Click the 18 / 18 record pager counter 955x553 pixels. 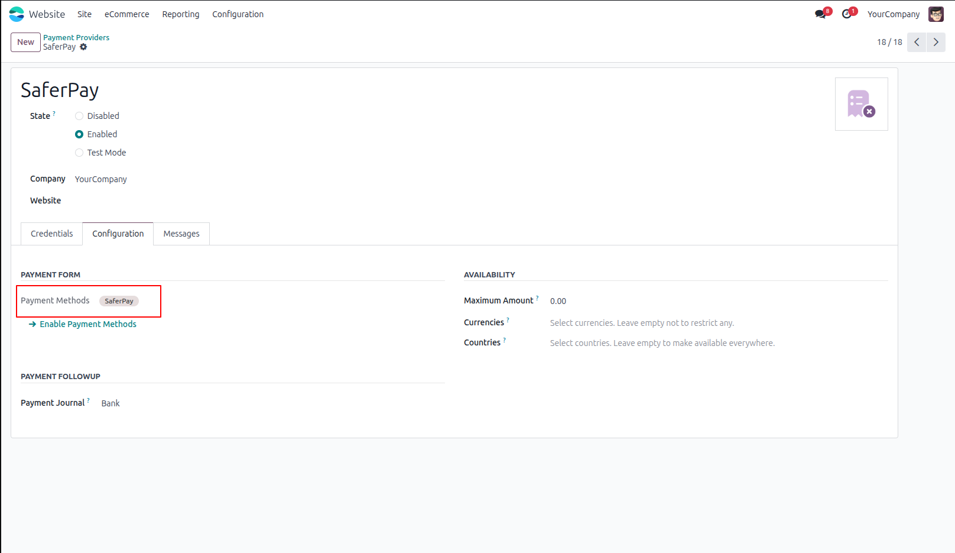889,42
